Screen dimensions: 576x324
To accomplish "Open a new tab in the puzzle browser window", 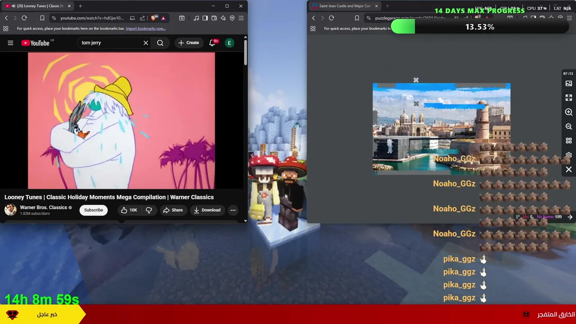I will (387, 6).
